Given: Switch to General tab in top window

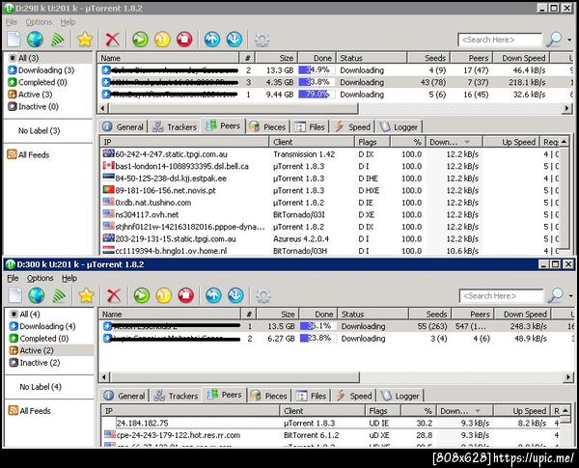Looking at the screenshot, I should [x=123, y=127].
